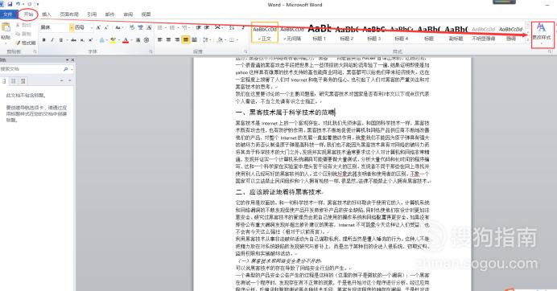The image size is (557, 291).
Task: Open the Page Layout (页面布局) tab
Action: (x=69, y=14)
